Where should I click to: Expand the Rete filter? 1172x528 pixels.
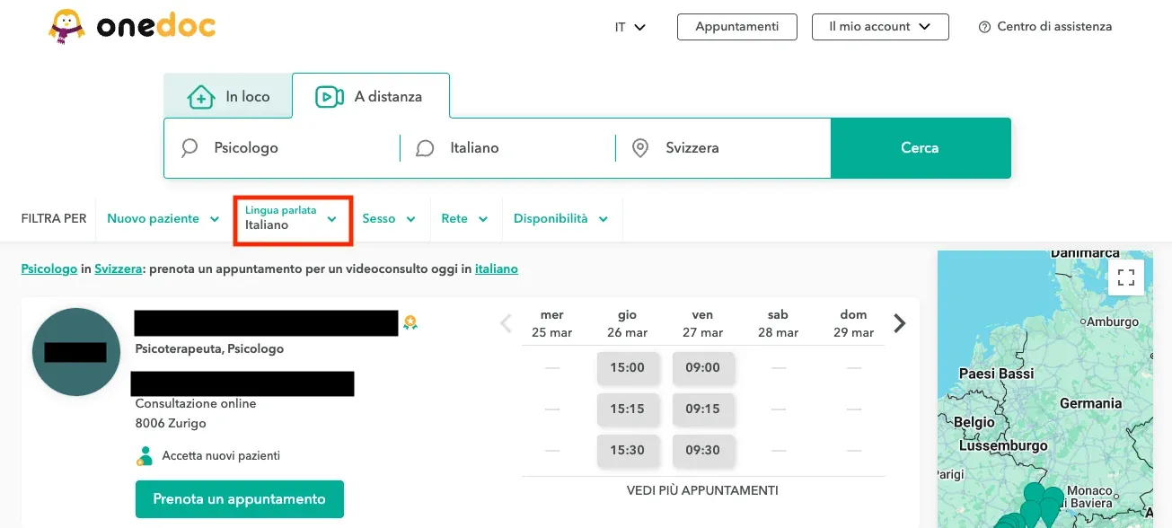click(x=464, y=218)
